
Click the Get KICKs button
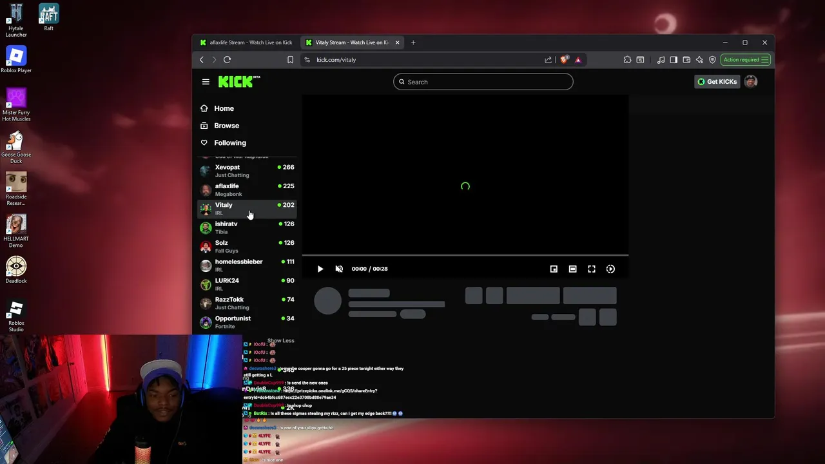[x=717, y=82]
